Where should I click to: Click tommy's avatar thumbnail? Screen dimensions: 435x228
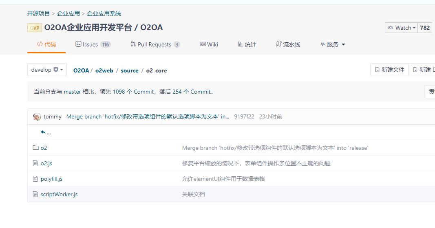[37, 116]
